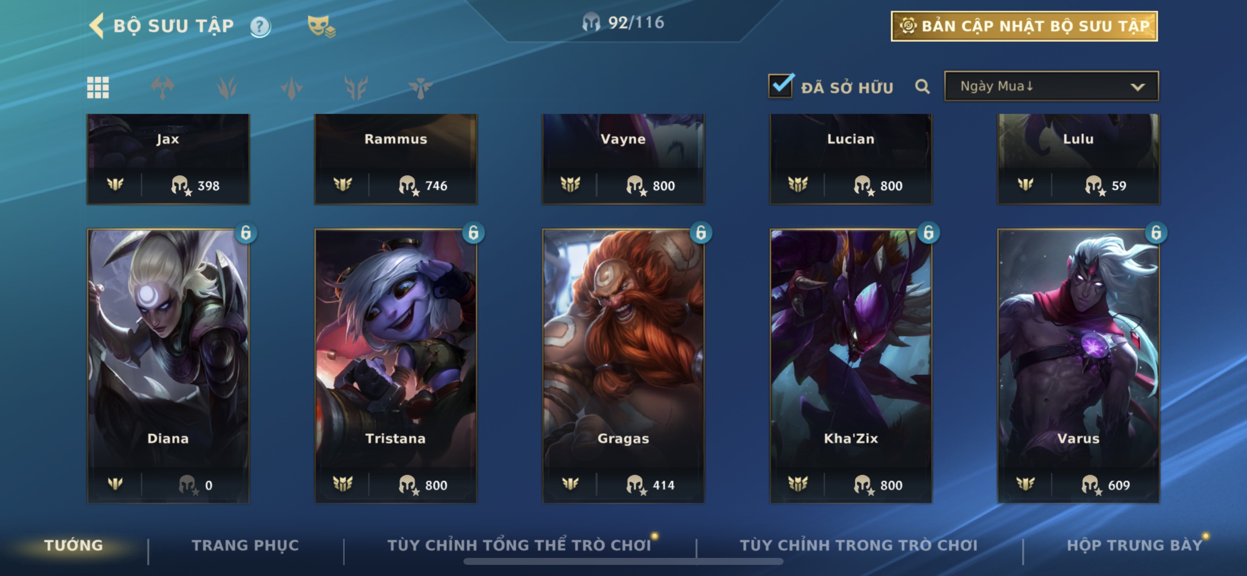Expand the Ngày Mua sort dropdown

1051,86
